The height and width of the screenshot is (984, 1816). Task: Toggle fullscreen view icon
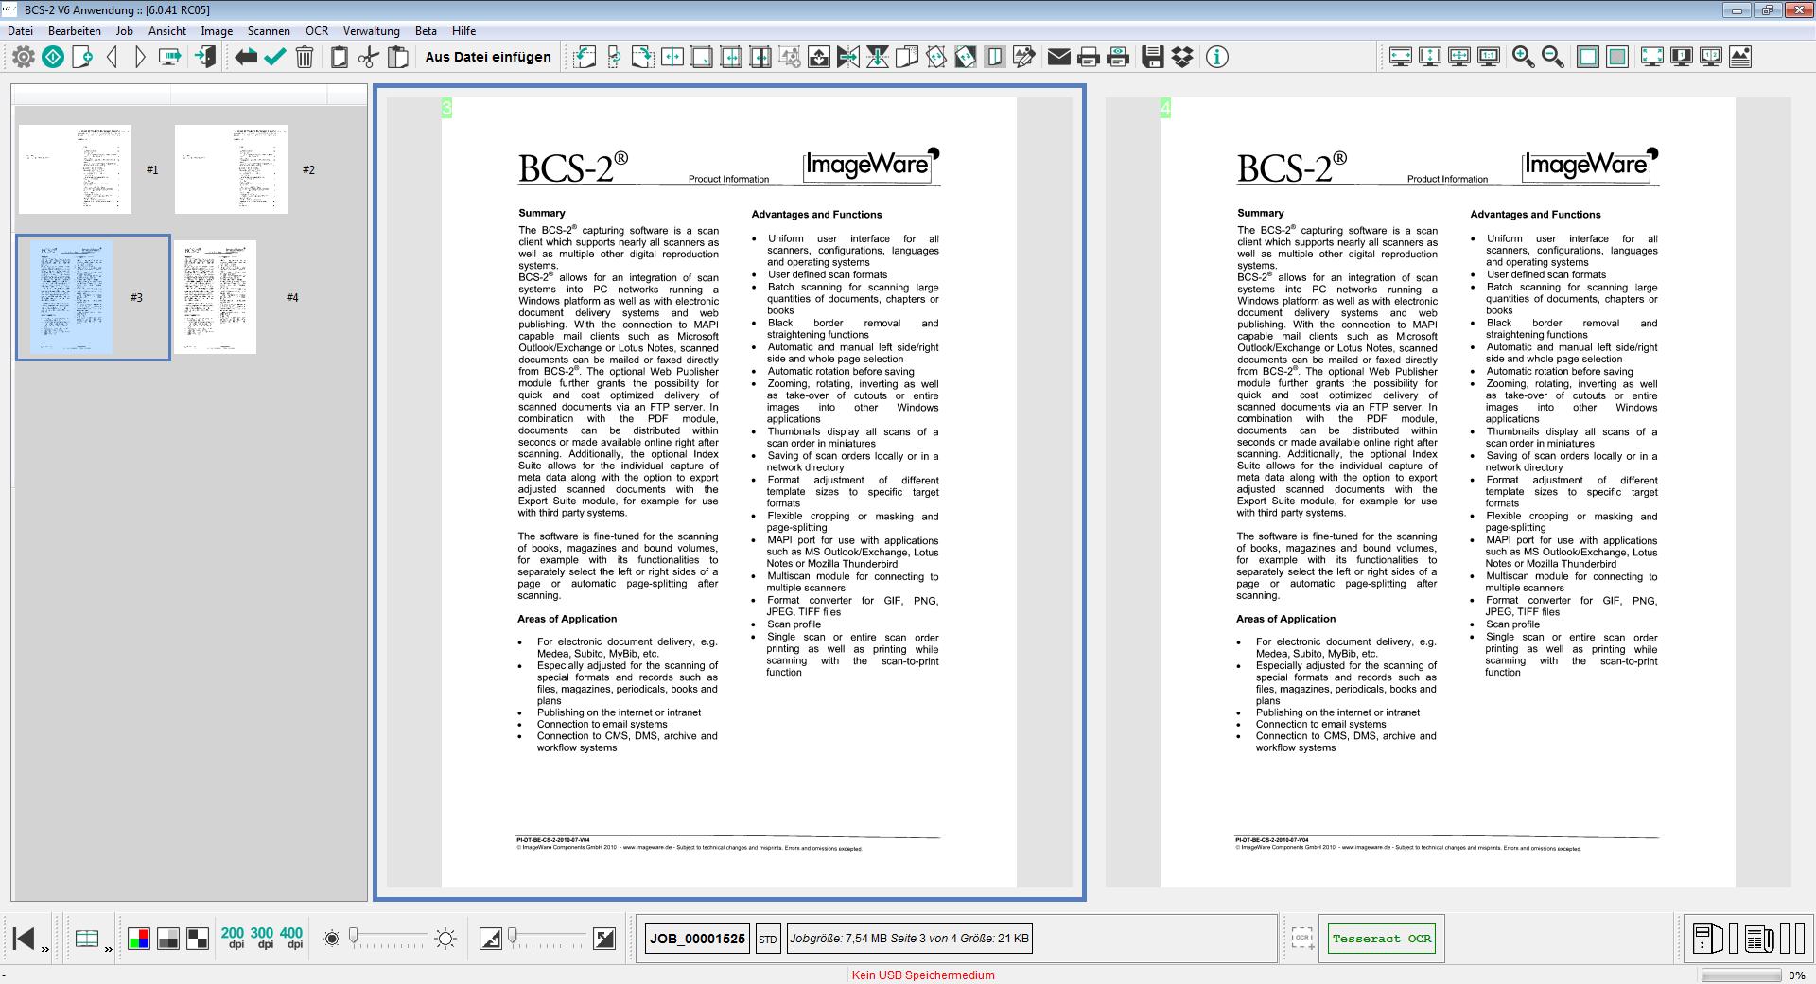click(1651, 57)
